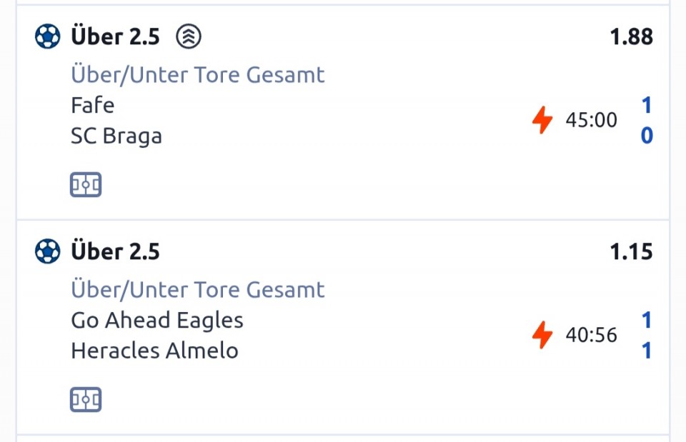
Task: Select the 1.15 odds value
Action: (x=631, y=252)
